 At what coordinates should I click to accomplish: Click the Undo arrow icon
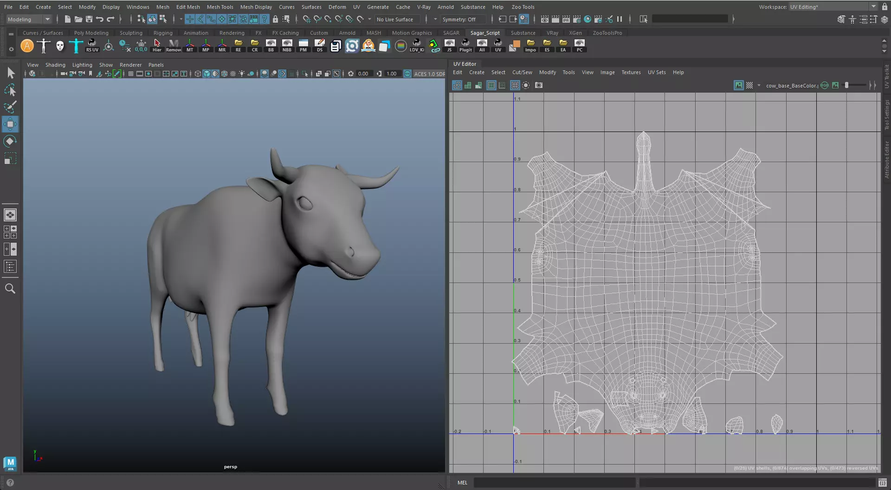100,19
